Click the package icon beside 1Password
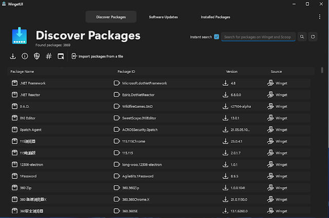This screenshot has width=329, height=218. pos(14,176)
